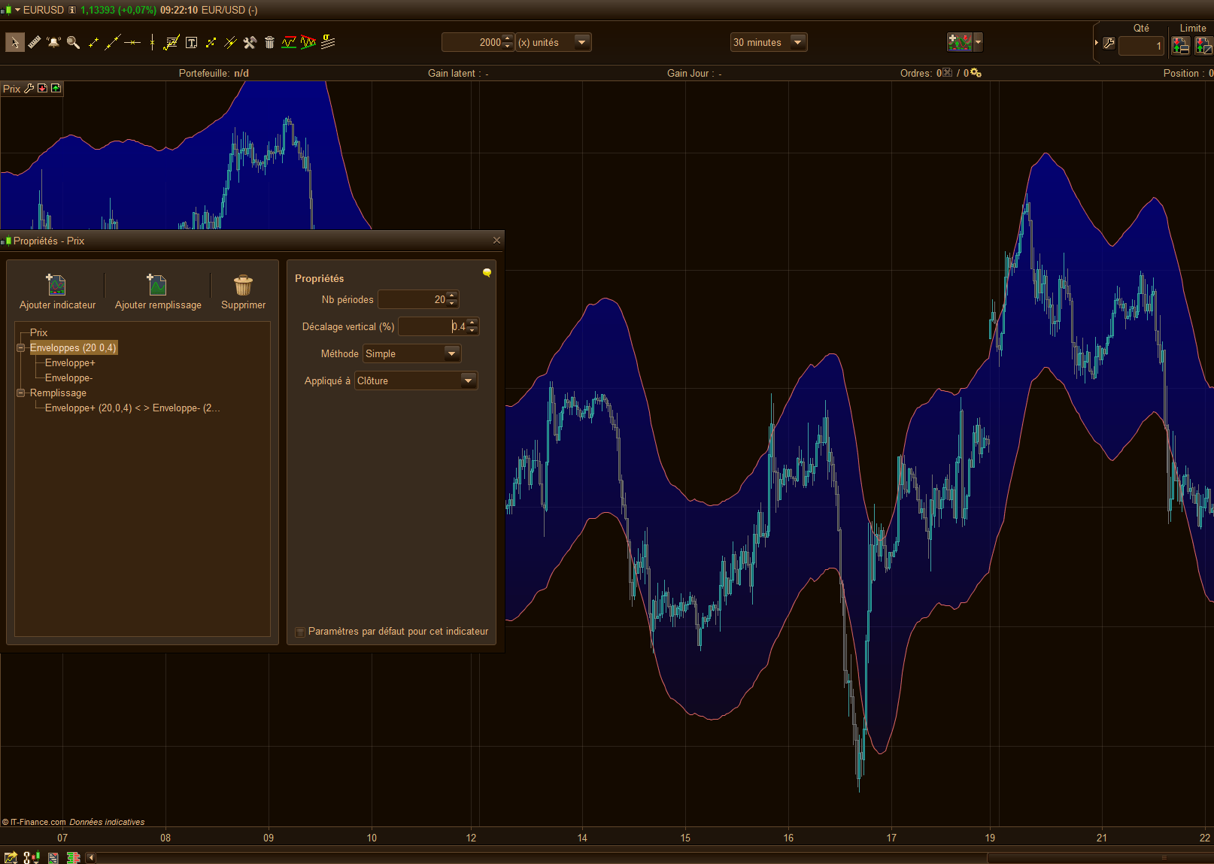Enable 'Paramètres par défaut pour cet indicateur' checkbox
The image size is (1214, 864).
[x=300, y=632]
